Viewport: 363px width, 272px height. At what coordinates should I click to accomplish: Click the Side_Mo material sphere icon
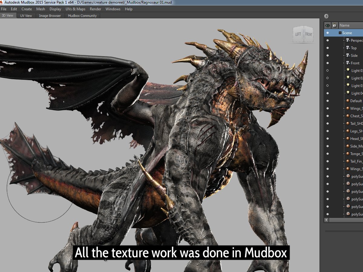click(x=348, y=146)
